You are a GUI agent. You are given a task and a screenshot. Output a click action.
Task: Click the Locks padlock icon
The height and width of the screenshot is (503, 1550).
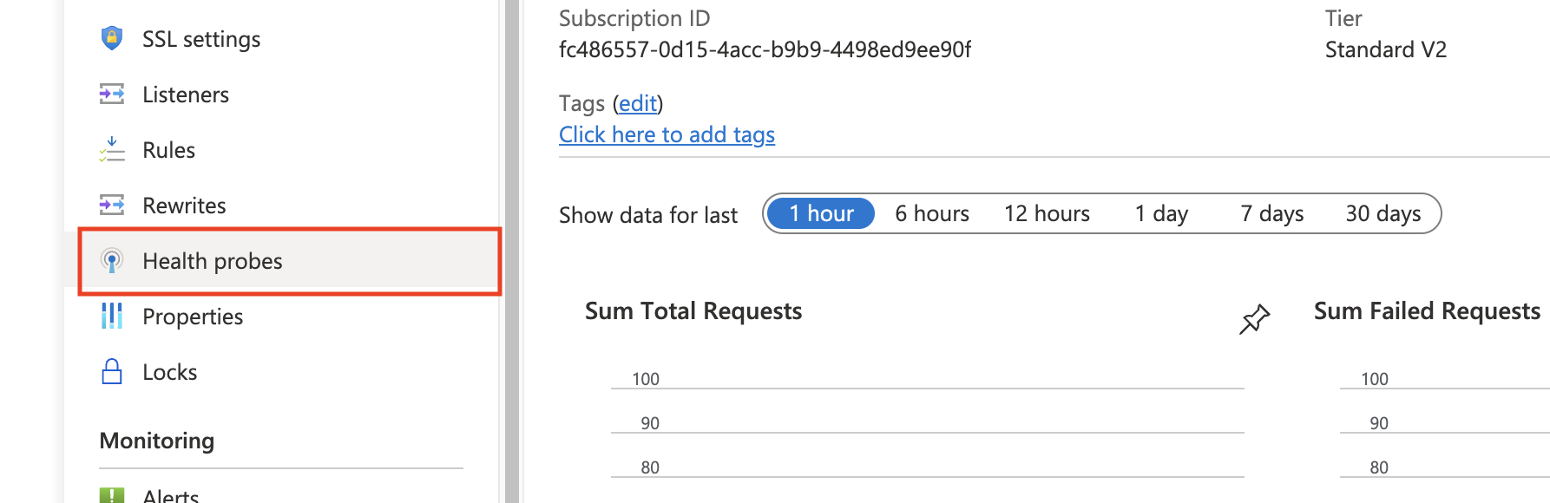point(112,372)
